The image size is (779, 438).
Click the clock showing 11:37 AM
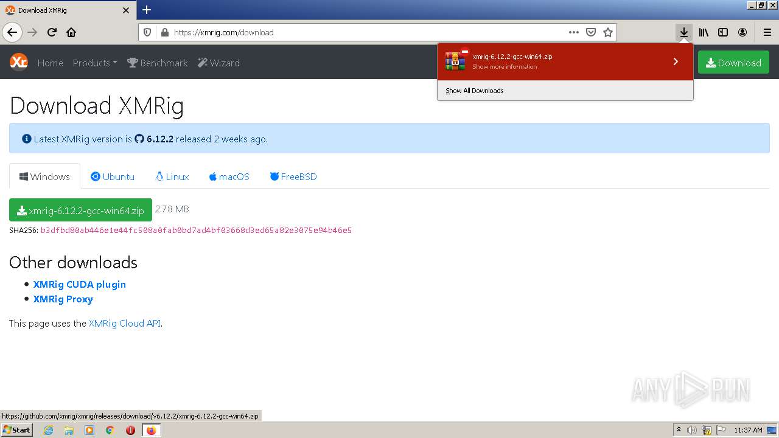click(x=748, y=430)
